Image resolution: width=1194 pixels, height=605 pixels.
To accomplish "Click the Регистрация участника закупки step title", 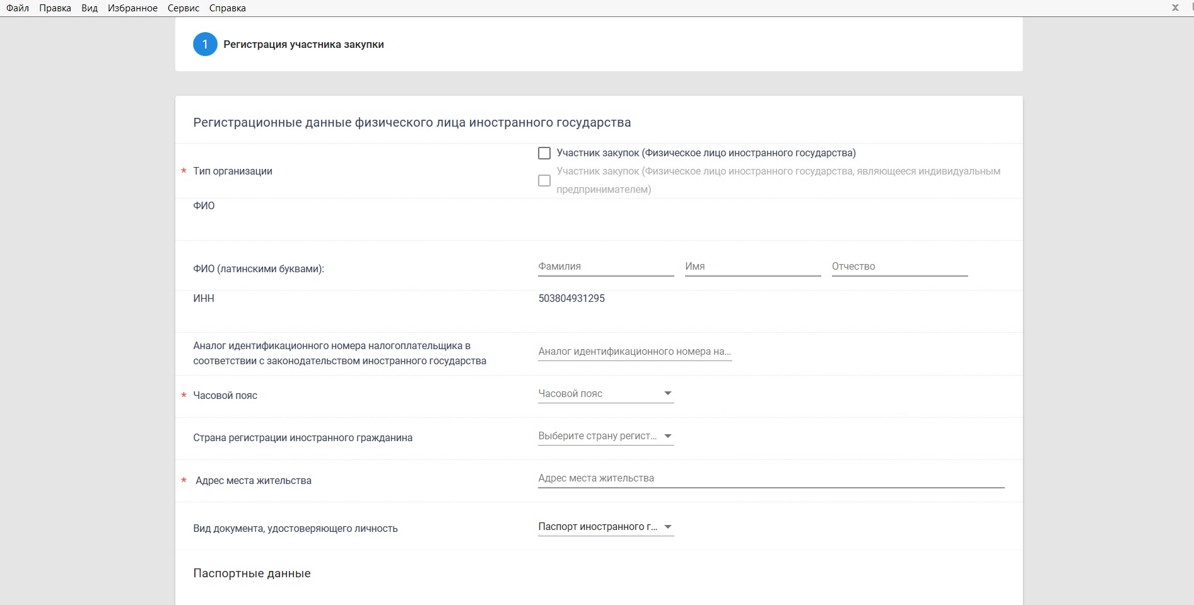I will 303,45.
